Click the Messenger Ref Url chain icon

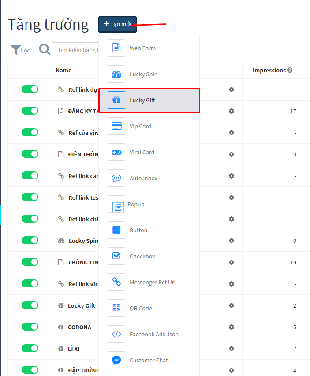click(116, 282)
